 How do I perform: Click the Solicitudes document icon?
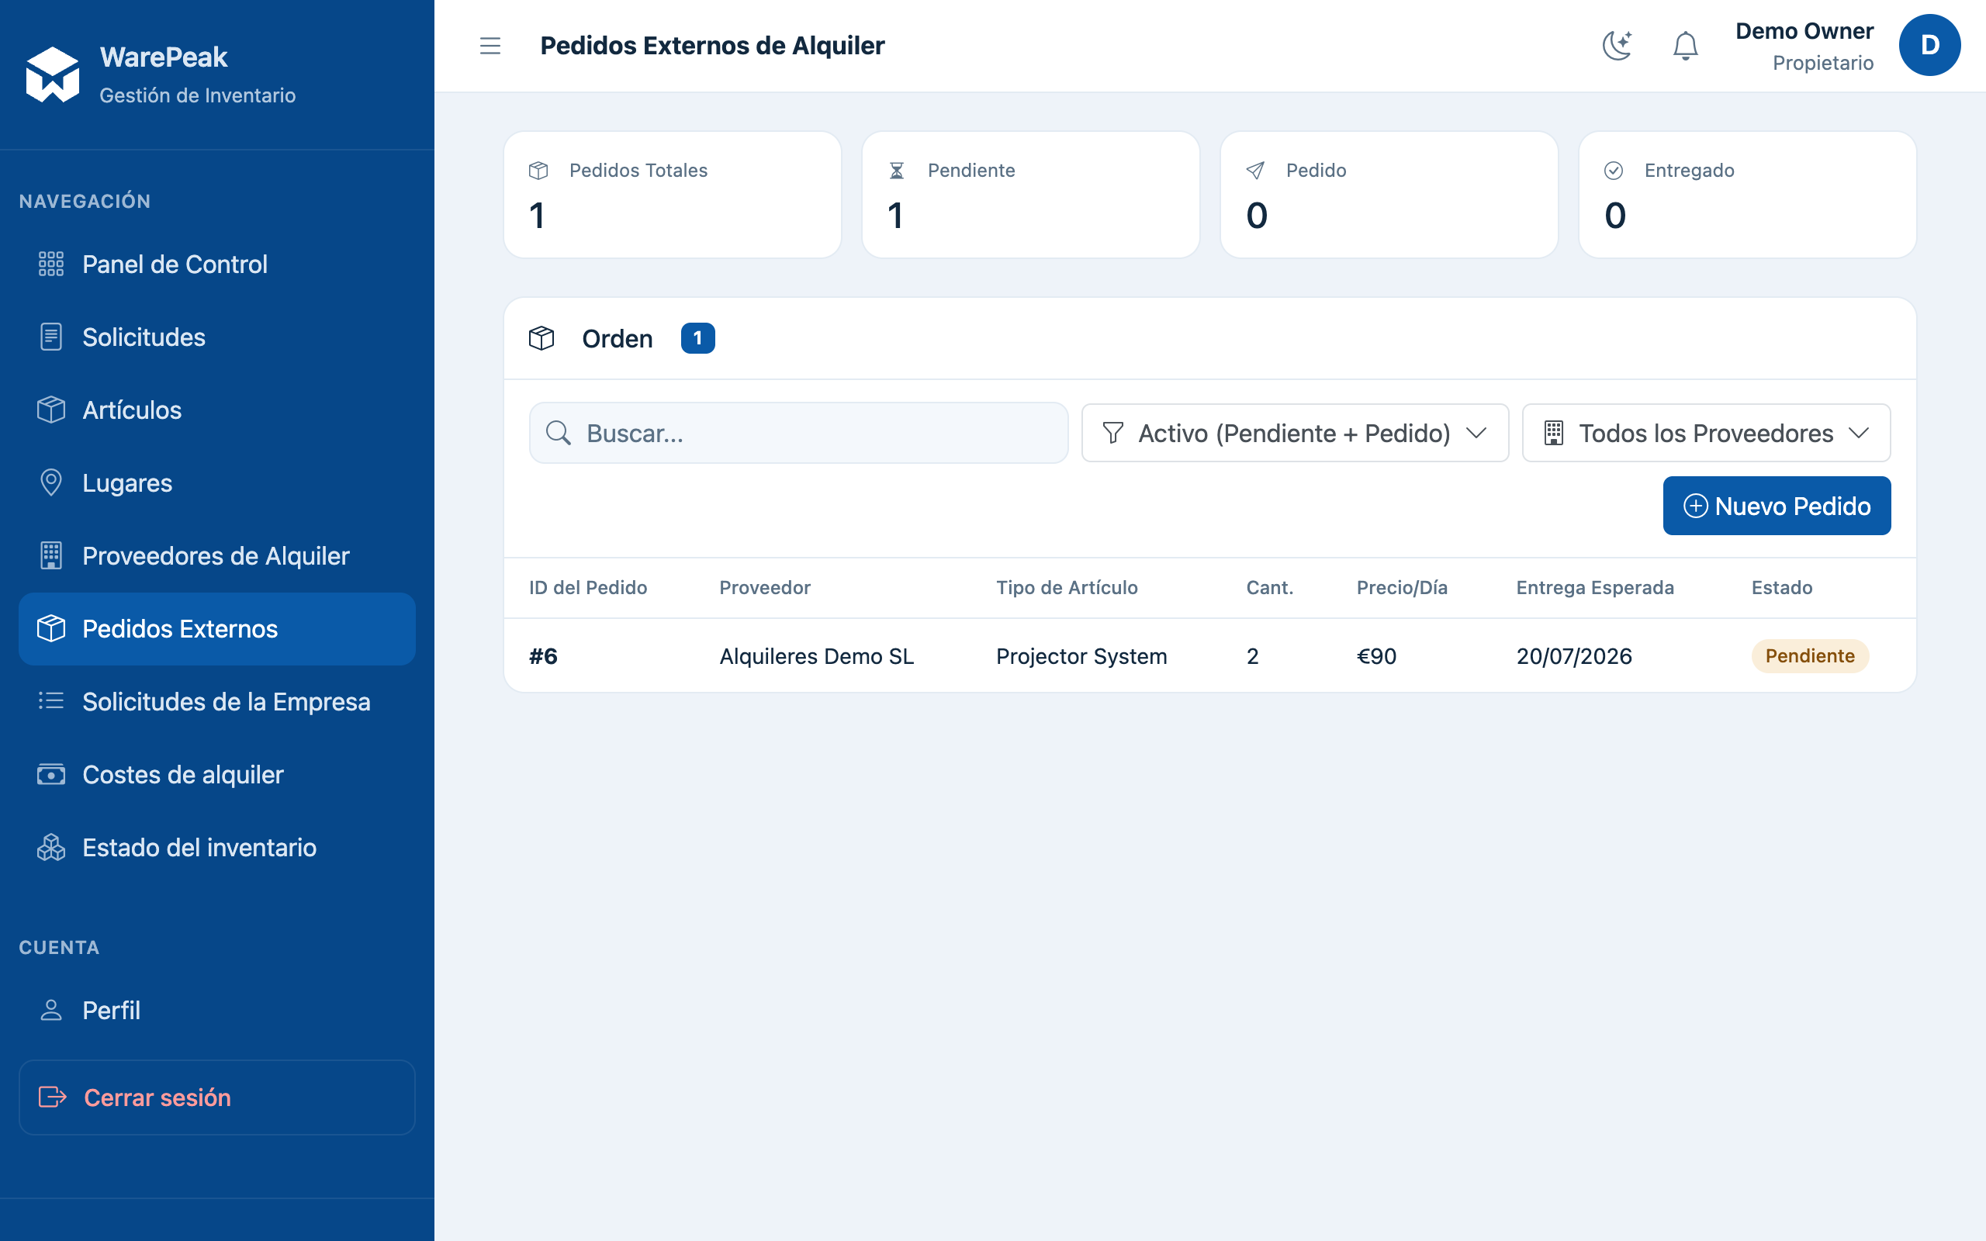[51, 337]
